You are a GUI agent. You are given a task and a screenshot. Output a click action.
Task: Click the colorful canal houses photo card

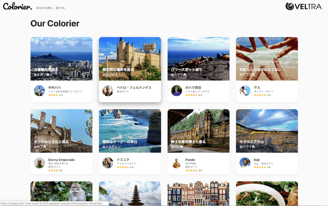198,192
